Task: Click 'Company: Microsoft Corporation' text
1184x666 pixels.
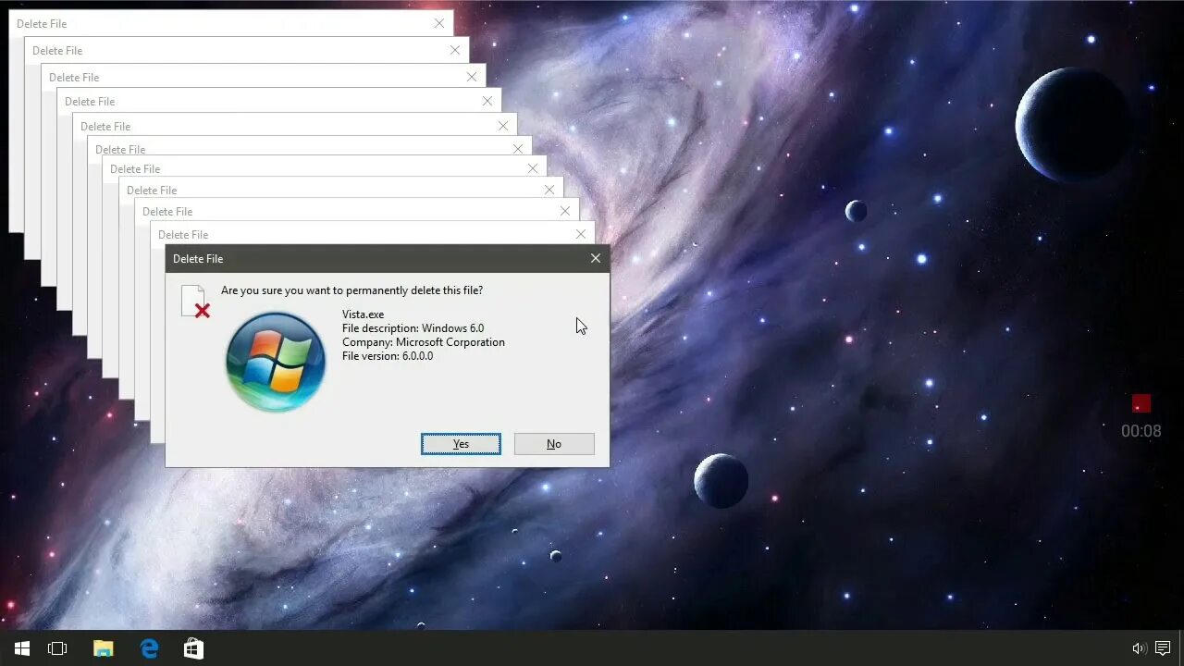Action: pyautogui.click(x=424, y=342)
